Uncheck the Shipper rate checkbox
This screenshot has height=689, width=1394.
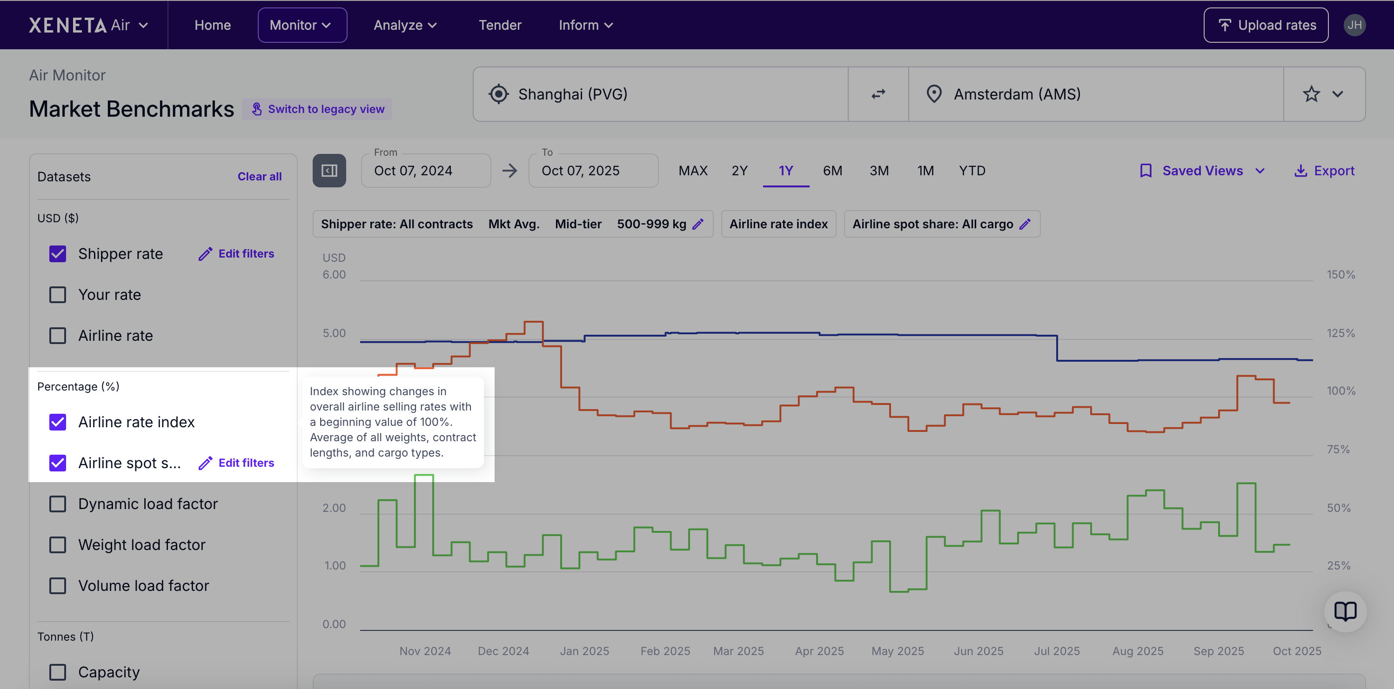(x=58, y=254)
